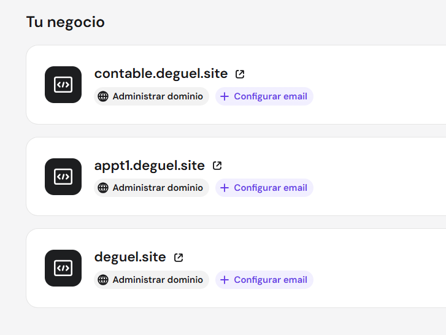The image size is (446, 335).
Task: Select the appt1.deguel.site domain title
Action: pyautogui.click(x=149, y=166)
